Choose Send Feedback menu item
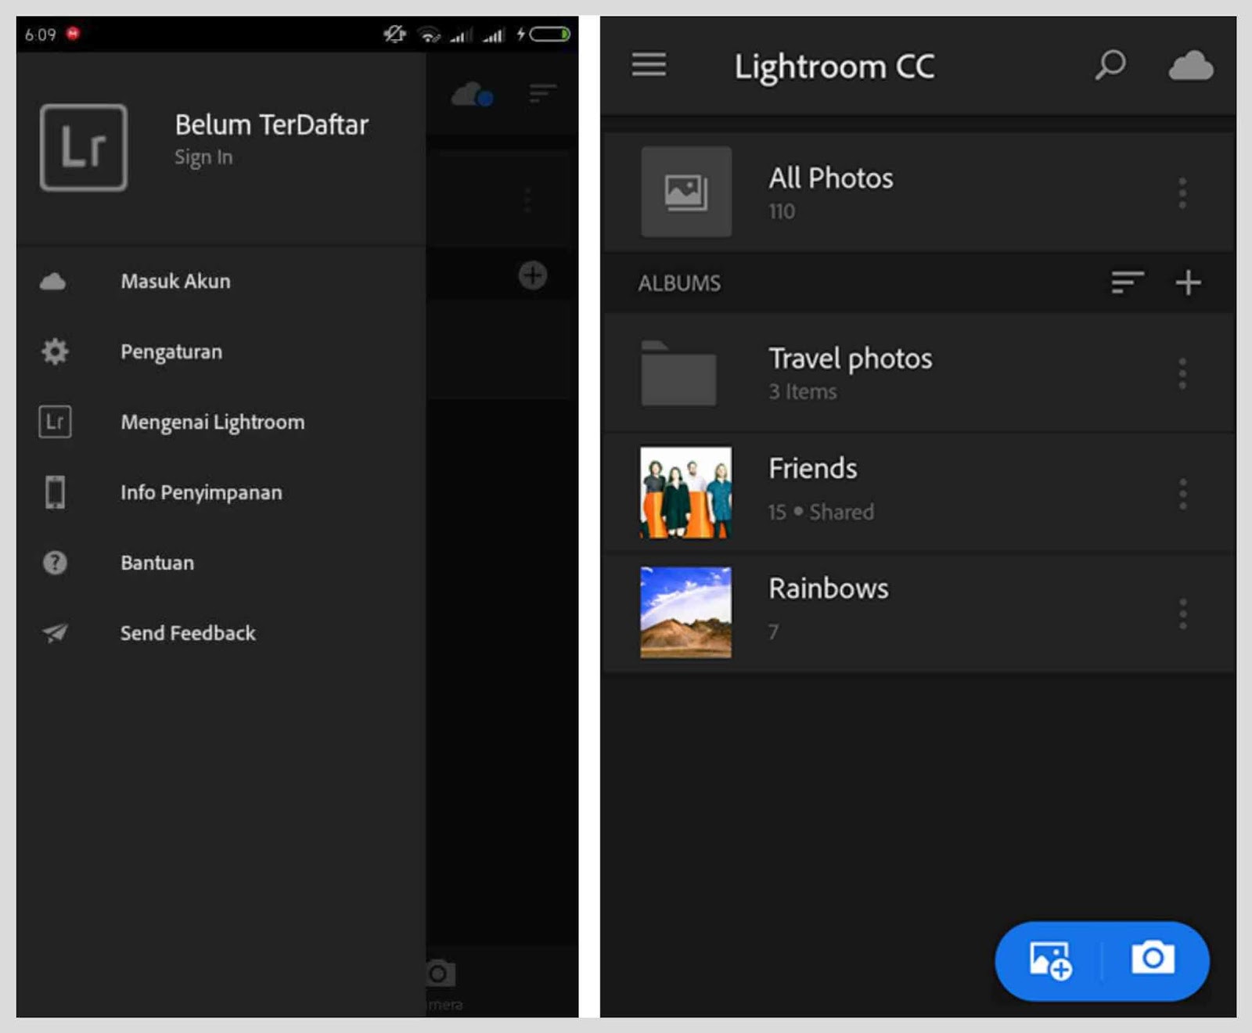Screen dimensions: 1252x1033 click(221, 633)
